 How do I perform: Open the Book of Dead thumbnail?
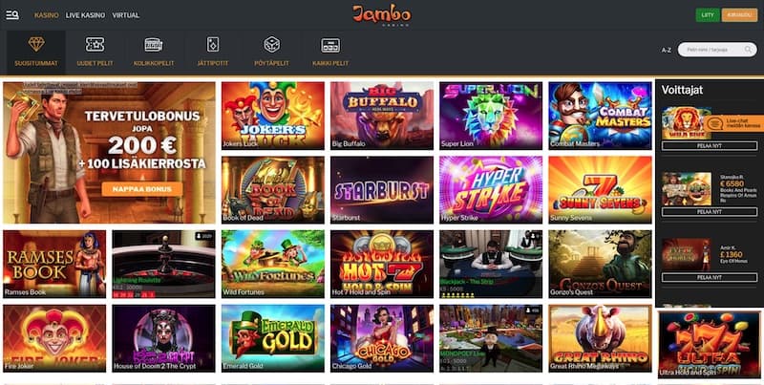pyautogui.click(x=273, y=189)
